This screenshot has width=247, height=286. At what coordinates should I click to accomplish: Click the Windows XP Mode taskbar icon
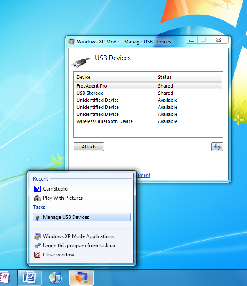pyautogui.click(x=81, y=278)
